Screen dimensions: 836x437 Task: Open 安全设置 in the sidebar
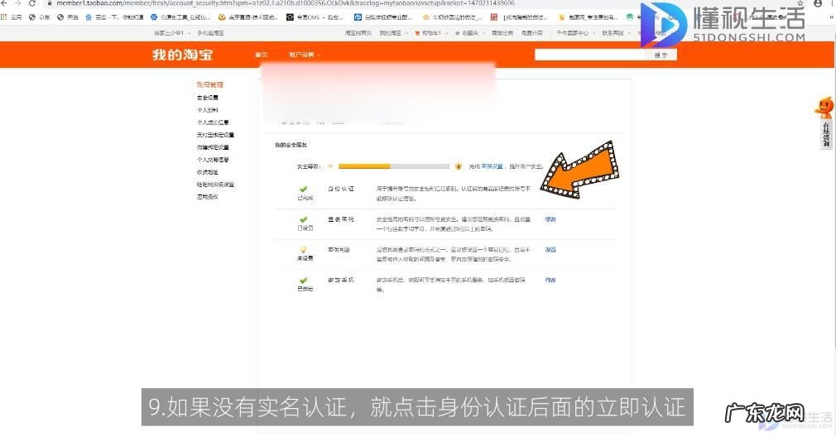208,98
